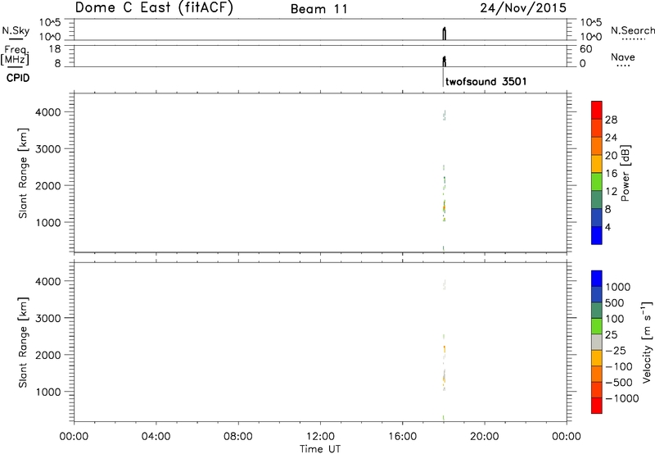Select the 'Freq. [MHz]' axis label
The width and height of the screenshot is (655, 454).
coord(16,55)
